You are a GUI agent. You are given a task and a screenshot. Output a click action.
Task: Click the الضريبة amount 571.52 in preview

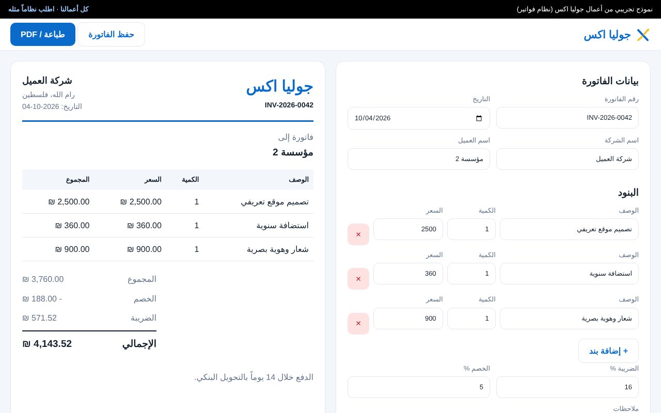tap(39, 318)
